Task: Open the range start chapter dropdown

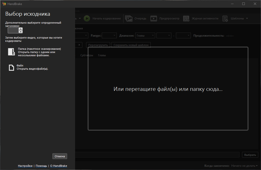Action: [164, 36]
